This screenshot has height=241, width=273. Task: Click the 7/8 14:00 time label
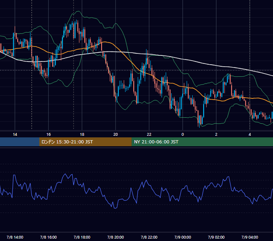point(15,237)
